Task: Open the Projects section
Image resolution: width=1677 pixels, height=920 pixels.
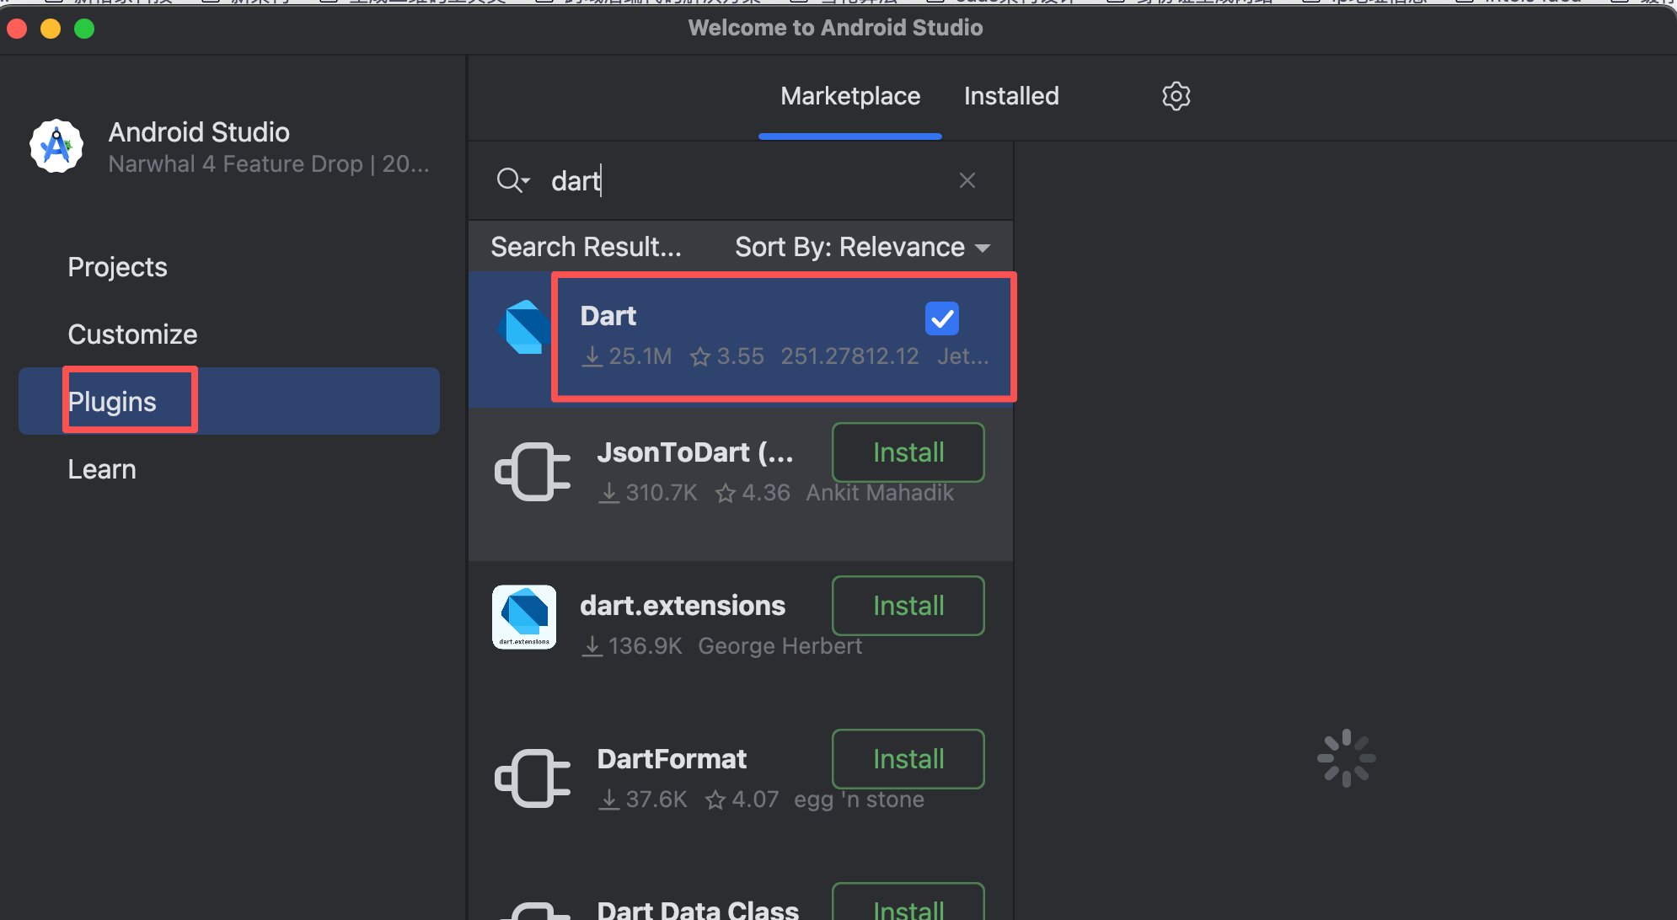Action: [x=118, y=267]
